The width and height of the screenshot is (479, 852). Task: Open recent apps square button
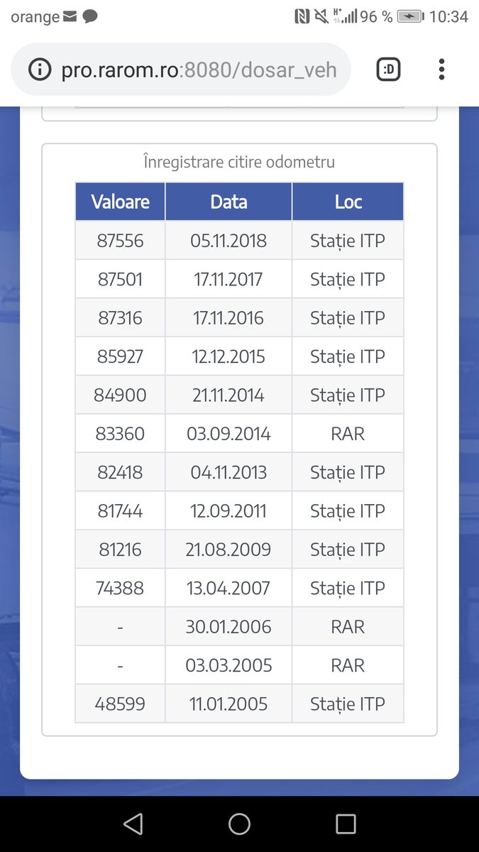pos(346,824)
